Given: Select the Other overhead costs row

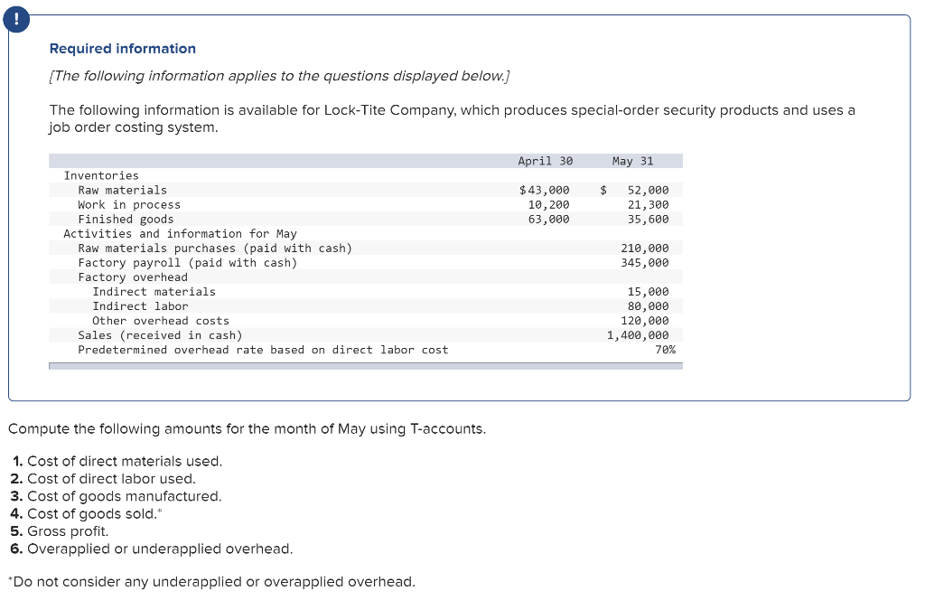Looking at the screenshot, I should pyautogui.click(x=161, y=320).
